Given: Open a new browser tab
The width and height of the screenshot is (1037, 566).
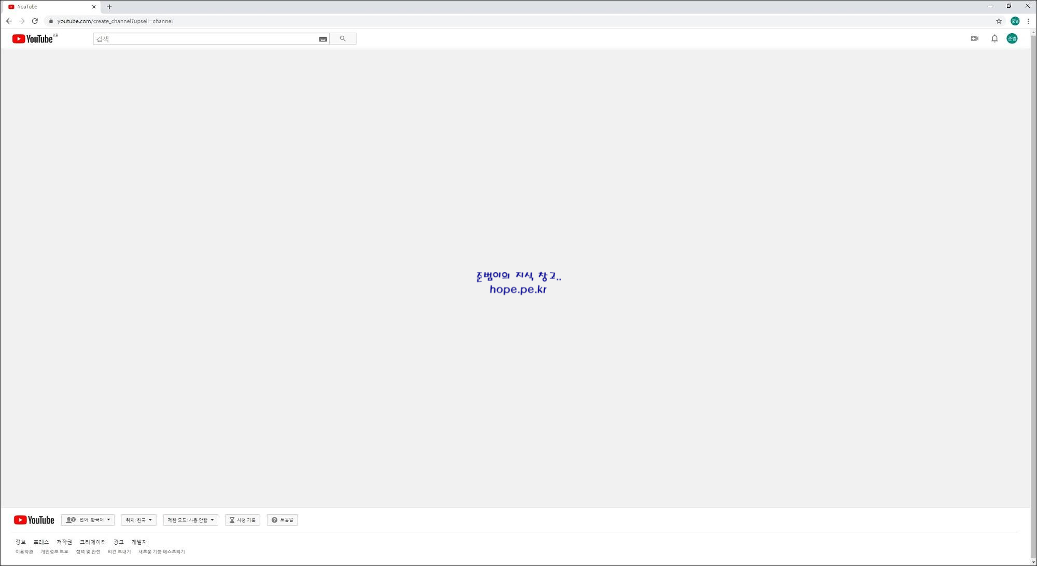Looking at the screenshot, I should pyautogui.click(x=109, y=7).
